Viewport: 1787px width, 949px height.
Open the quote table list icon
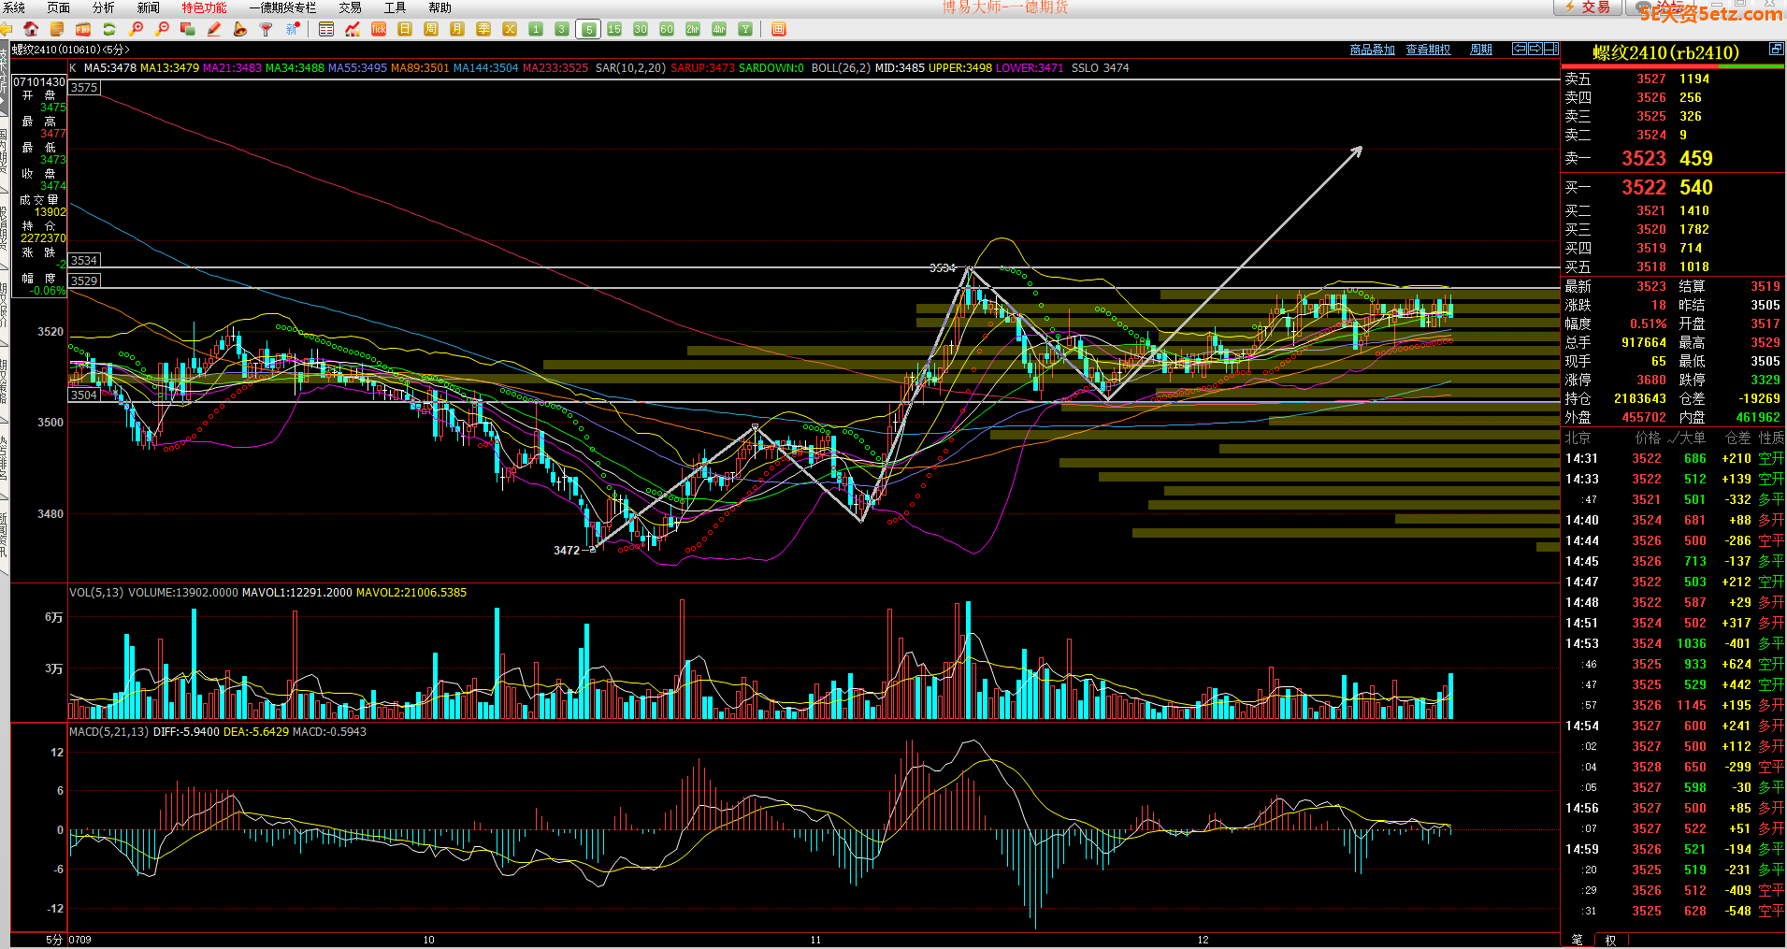[326, 29]
